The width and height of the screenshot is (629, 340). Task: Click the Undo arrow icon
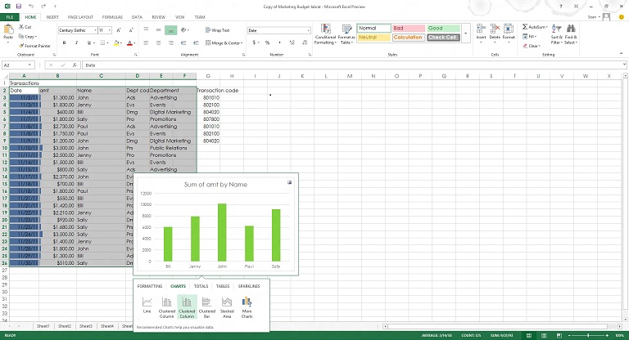pyautogui.click(x=31, y=7)
